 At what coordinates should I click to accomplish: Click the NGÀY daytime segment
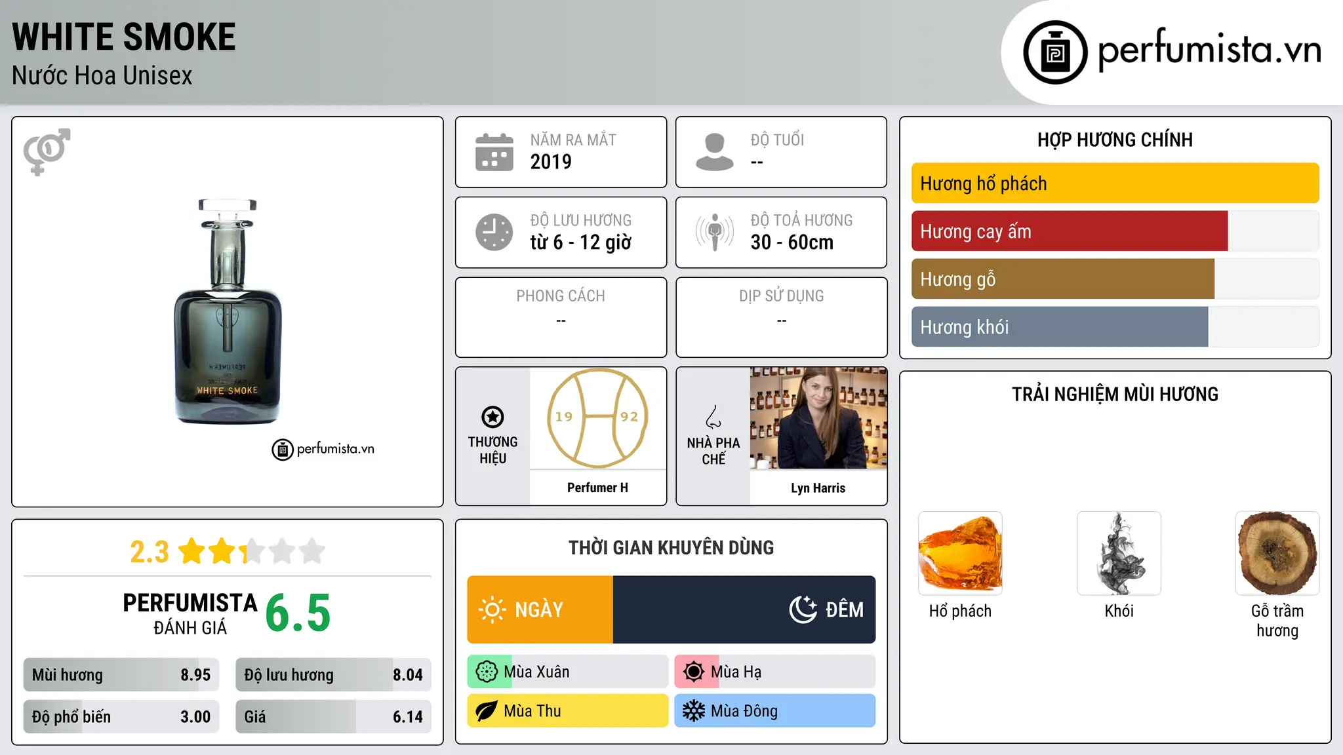click(x=540, y=610)
